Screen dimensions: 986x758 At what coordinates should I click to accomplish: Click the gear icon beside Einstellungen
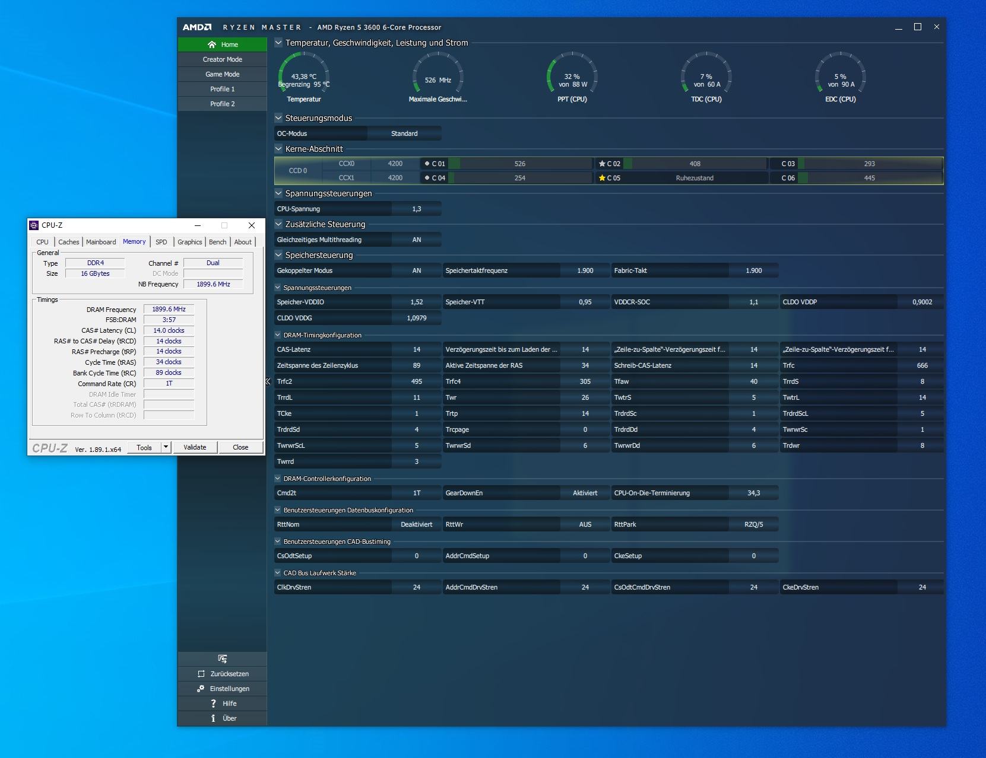pyautogui.click(x=201, y=689)
